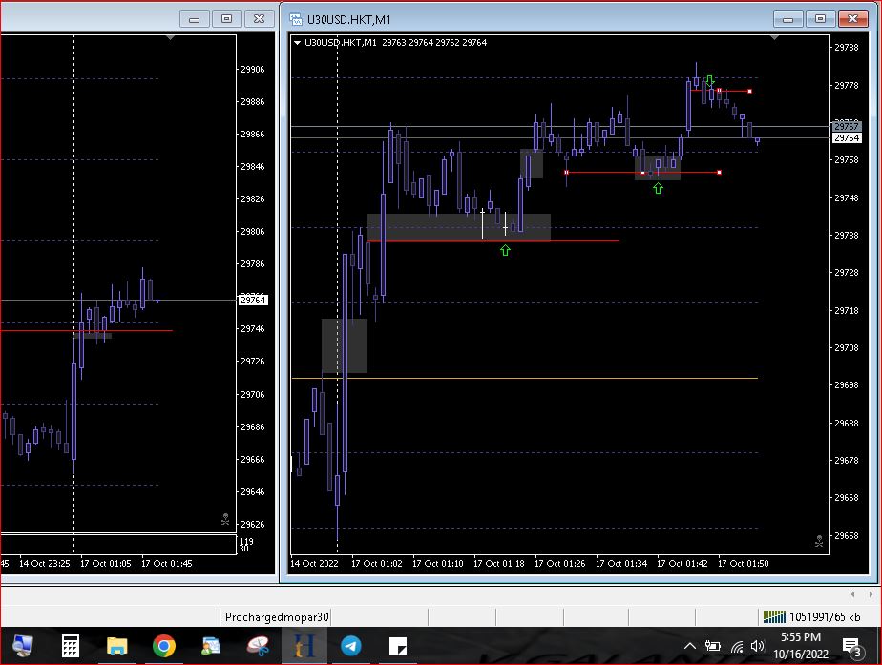Select the green up arrow near 01:42
The image size is (882, 665).
tap(658, 188)
